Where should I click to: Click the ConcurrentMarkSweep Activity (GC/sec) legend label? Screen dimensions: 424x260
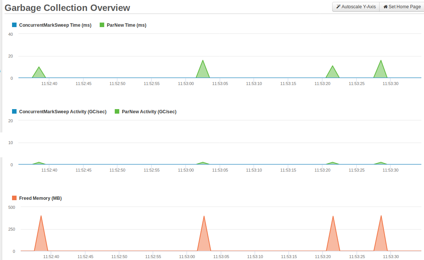point(63,112)
